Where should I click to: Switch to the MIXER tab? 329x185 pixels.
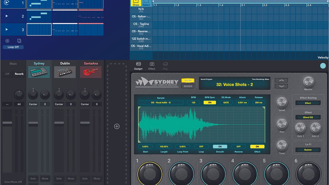pos(188,86)
